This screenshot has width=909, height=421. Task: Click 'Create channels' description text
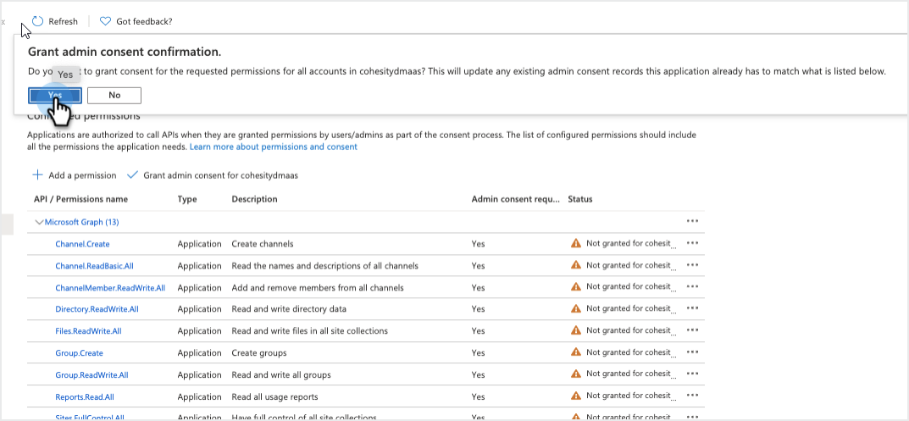263,244
